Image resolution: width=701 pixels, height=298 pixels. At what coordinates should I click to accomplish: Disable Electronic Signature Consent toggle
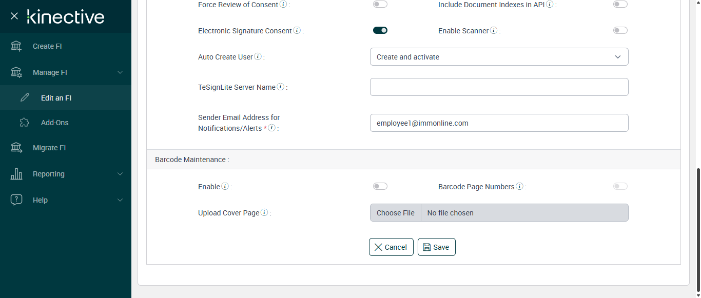click(x=380, y=31)
